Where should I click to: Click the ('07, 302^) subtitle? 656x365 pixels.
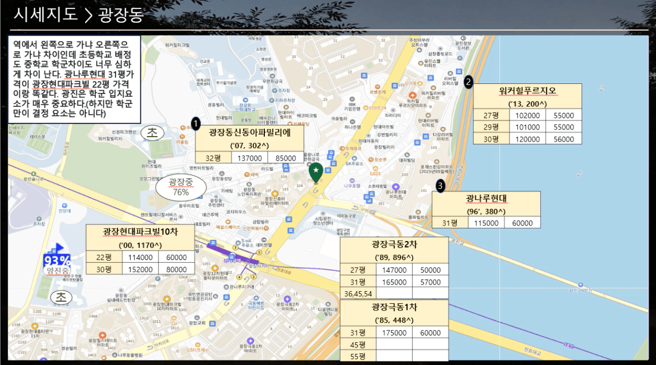point(249,146)
